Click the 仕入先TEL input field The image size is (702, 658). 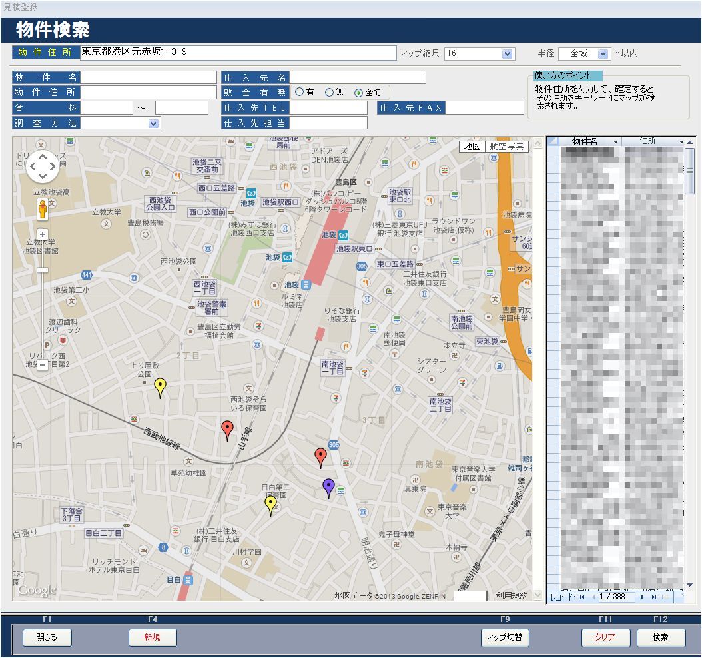(328, 107)
